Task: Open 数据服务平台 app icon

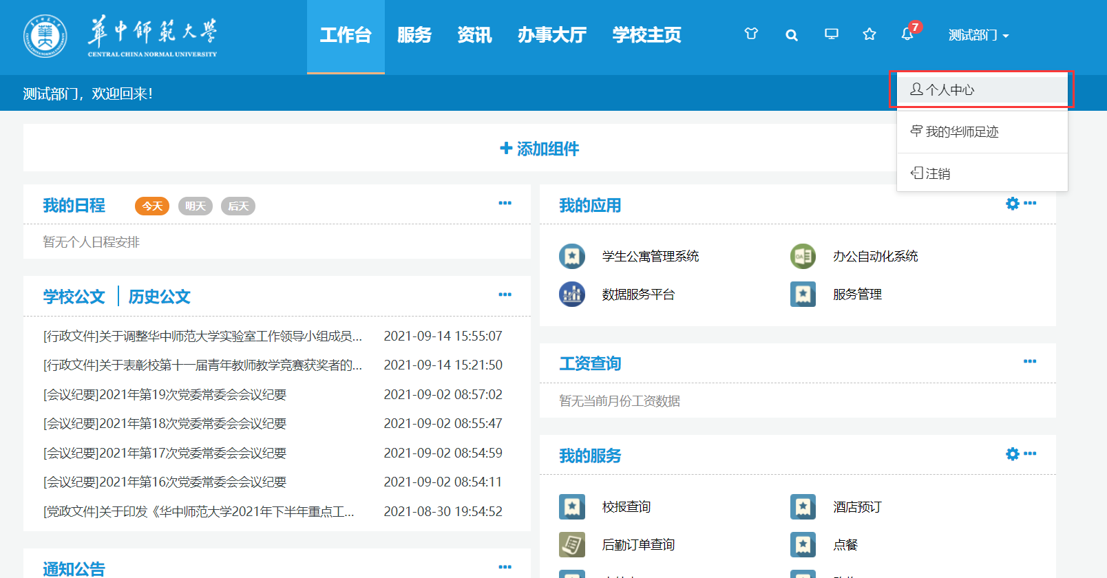Action: pyautogui.click(x=572, y=295)
